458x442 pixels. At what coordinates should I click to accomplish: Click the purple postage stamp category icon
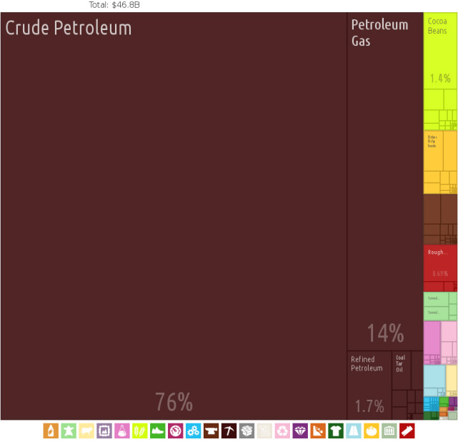click(104, 431)
